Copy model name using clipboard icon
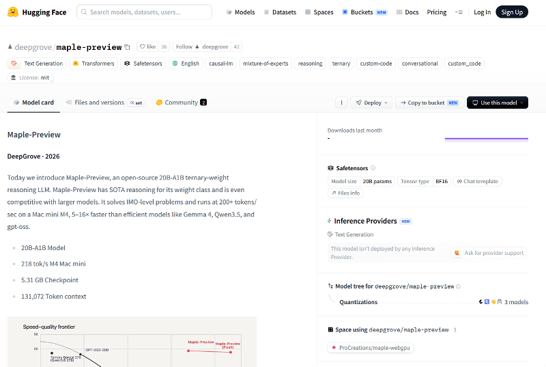Image resolution: width=546 pixels, height=367 pixels. click(x=128, y=47)
